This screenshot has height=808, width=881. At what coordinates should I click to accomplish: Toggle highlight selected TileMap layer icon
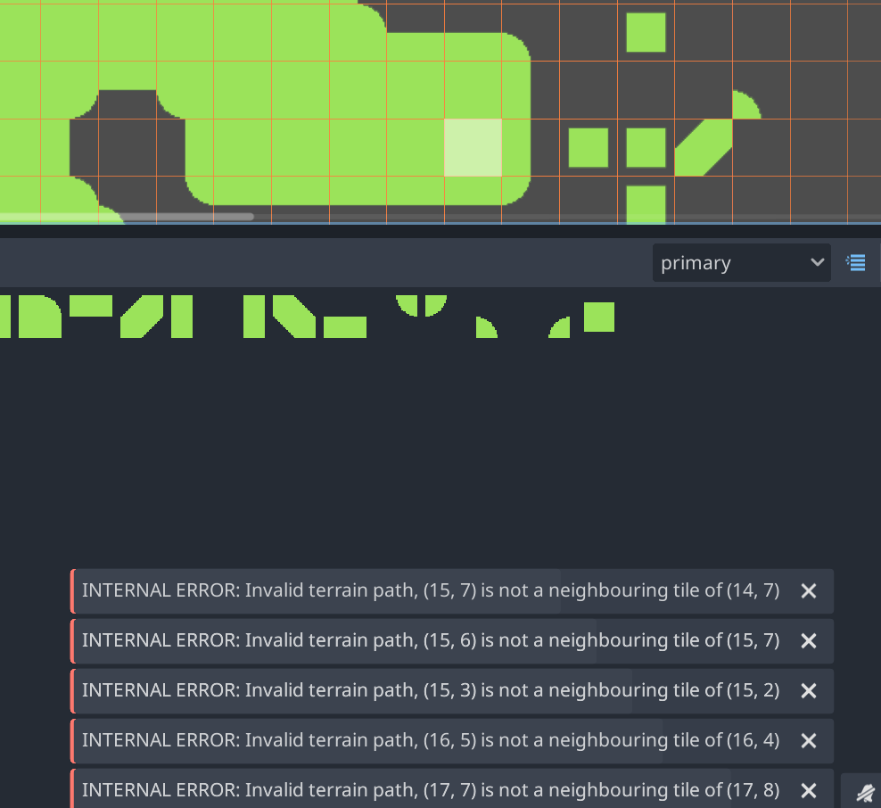[856, 262]
